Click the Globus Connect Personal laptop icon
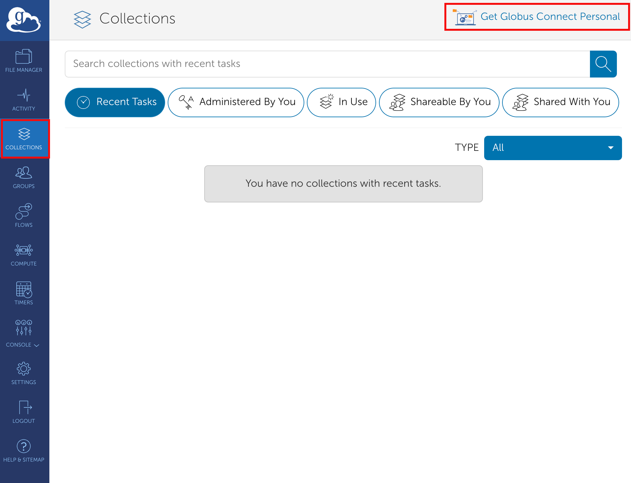The height and width of the screenshot is (483, 631). click(464, 17)
